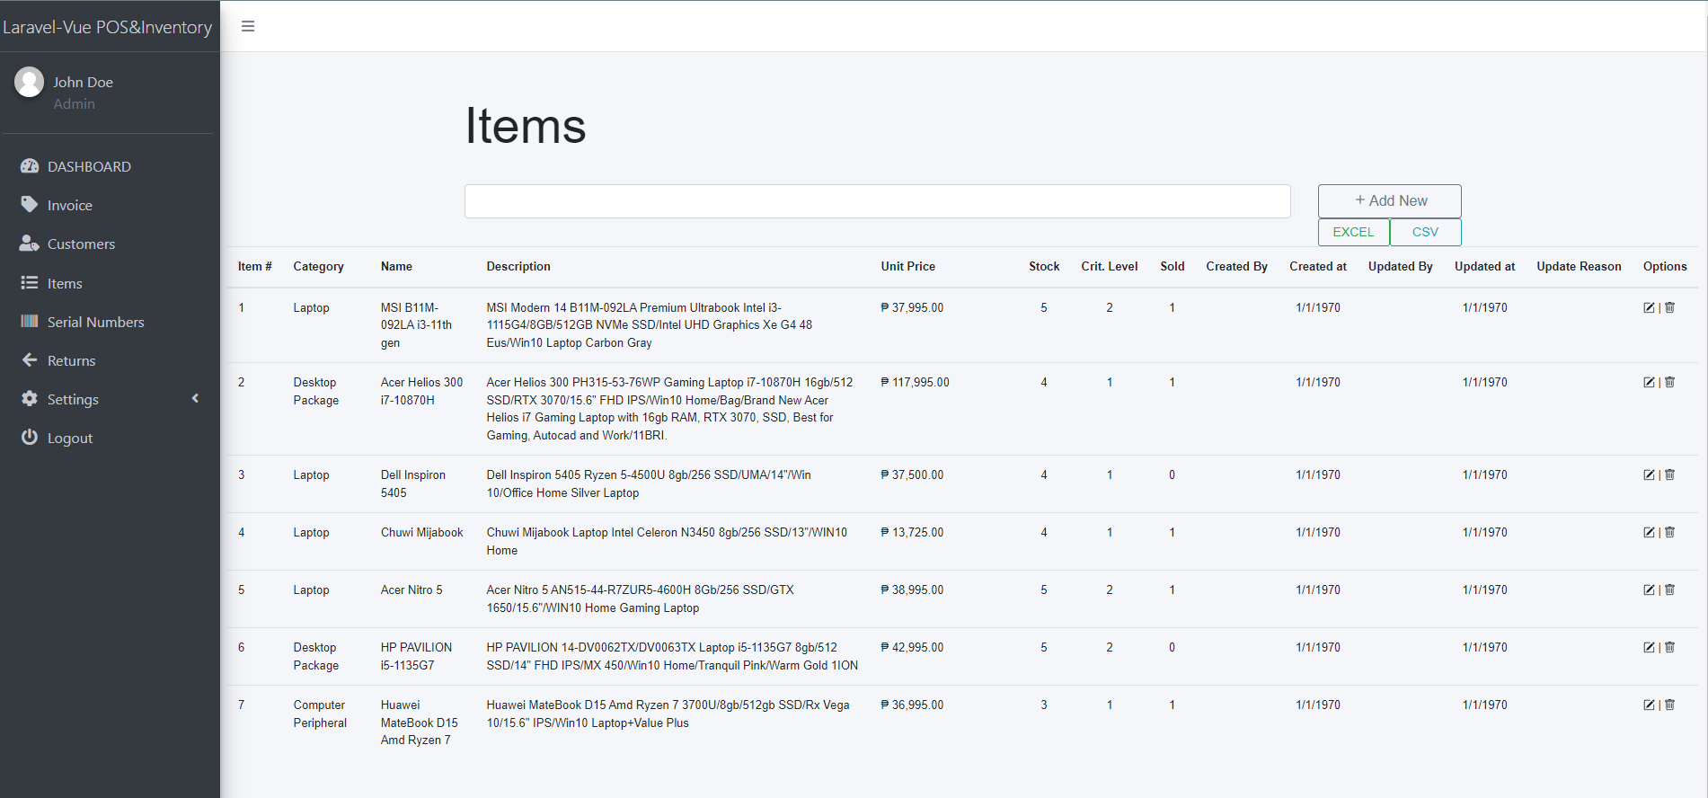Click the Returns arrow icon
The image size is (1708, 798).
click(30, 359)
